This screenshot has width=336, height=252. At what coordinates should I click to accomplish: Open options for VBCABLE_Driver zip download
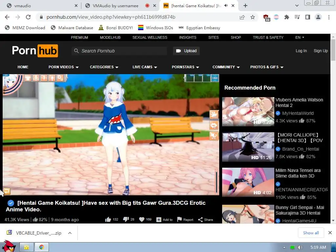tap(70, 233)
